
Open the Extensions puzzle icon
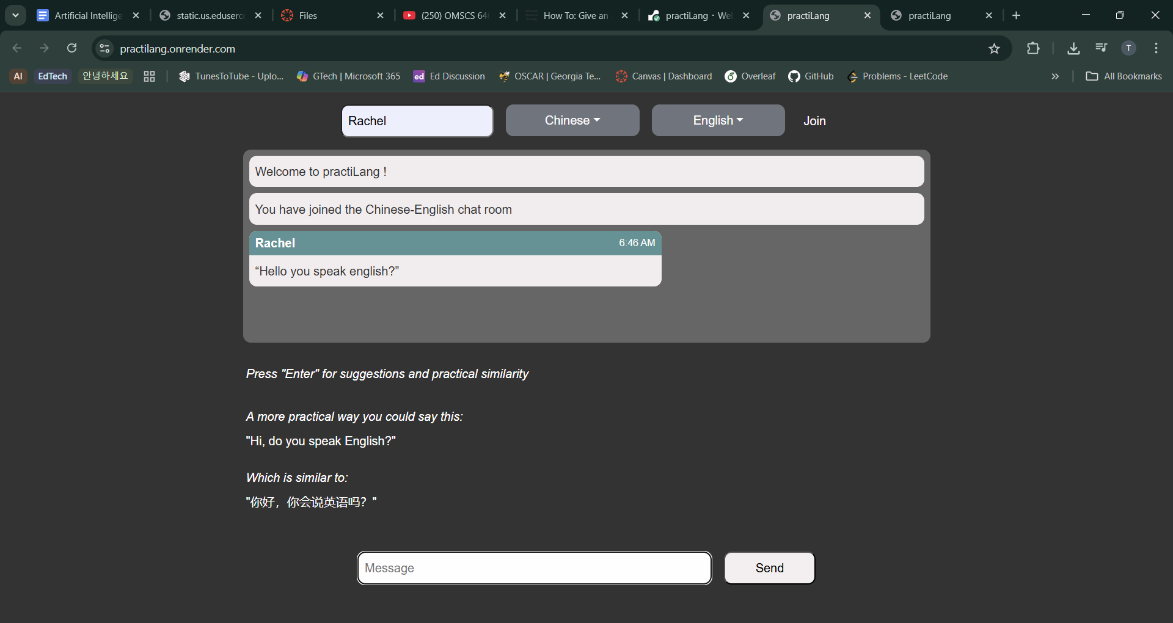coord(1033,48)
